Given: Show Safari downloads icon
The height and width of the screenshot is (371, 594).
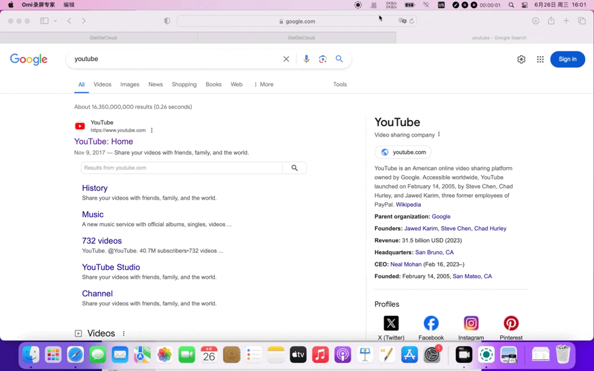Looking at the screenshot, I should [536, 21].
